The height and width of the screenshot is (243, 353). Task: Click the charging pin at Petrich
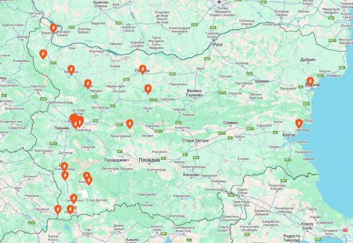click(x=71, y=209)
